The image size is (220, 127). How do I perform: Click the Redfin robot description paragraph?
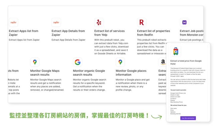152,47
